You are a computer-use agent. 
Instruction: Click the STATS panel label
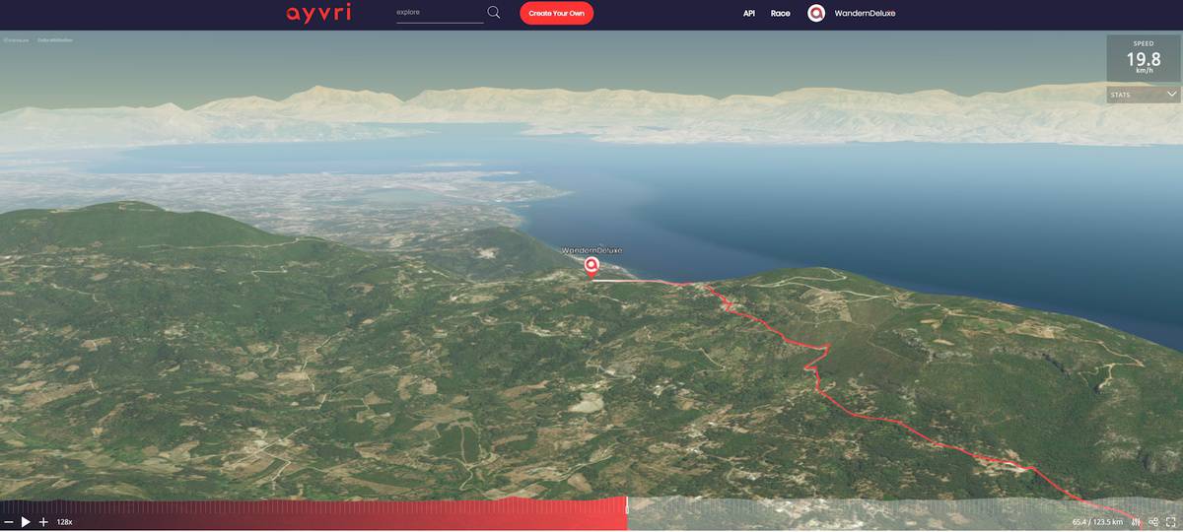pyautogui.click(x=1121, y=95)
